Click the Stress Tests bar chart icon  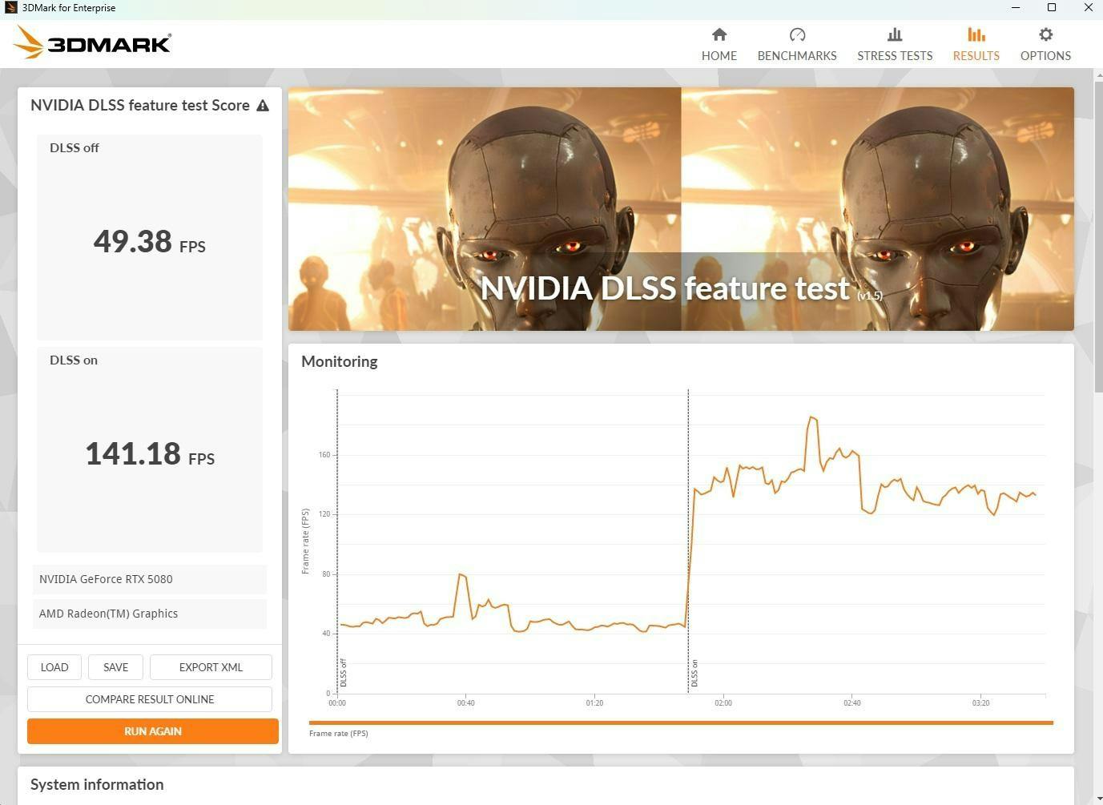point(895,34)
